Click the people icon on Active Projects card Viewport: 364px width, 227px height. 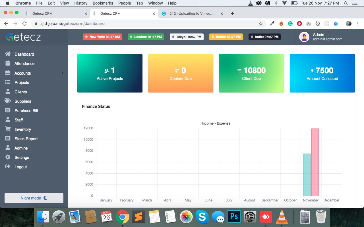107,71
